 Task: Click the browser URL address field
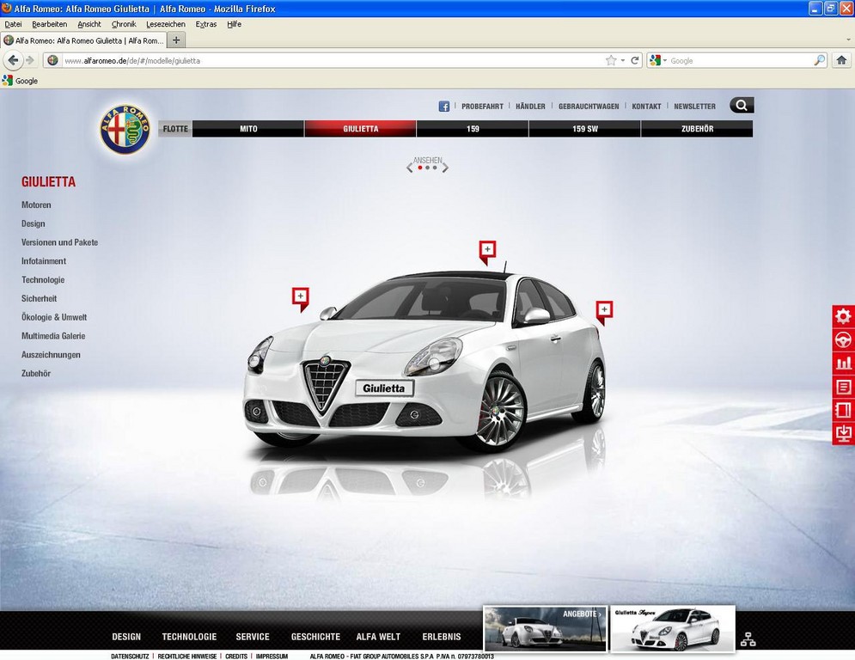pos(332,60)
